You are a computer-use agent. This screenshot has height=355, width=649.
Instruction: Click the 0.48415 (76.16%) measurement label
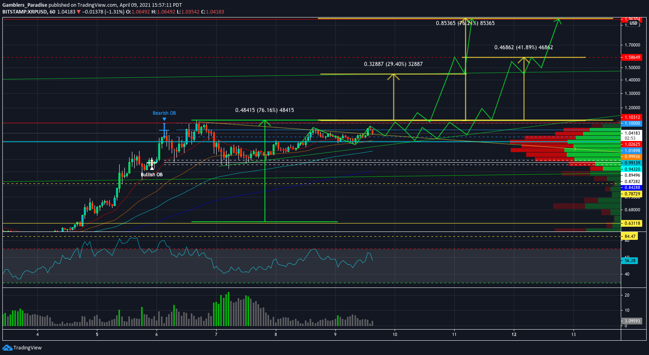click(265, 110)
